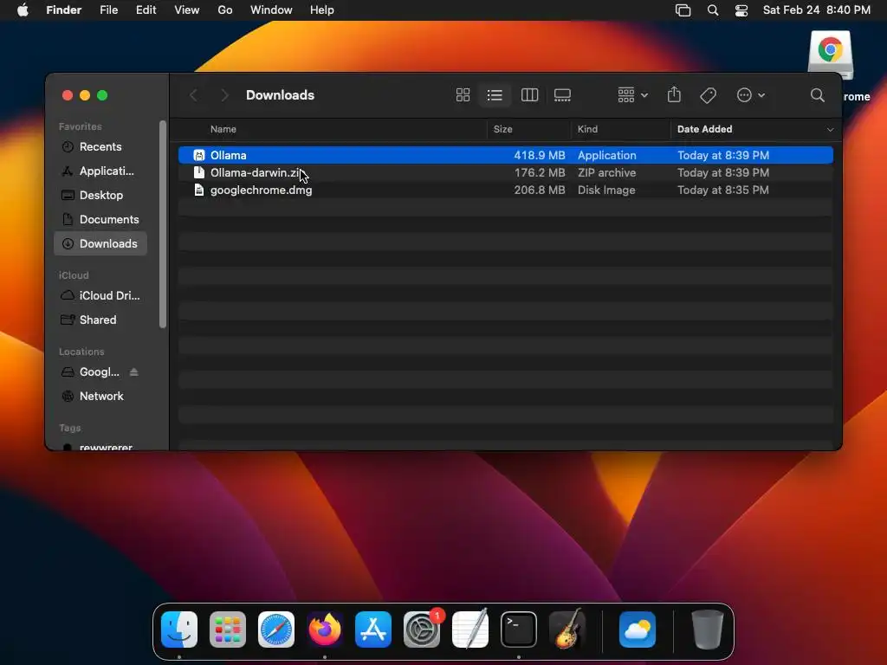The height and width of the screenshot is (665, 887).
Task: Open the Google Chrome disk on desktop
Action: click(x=830, y=55)
